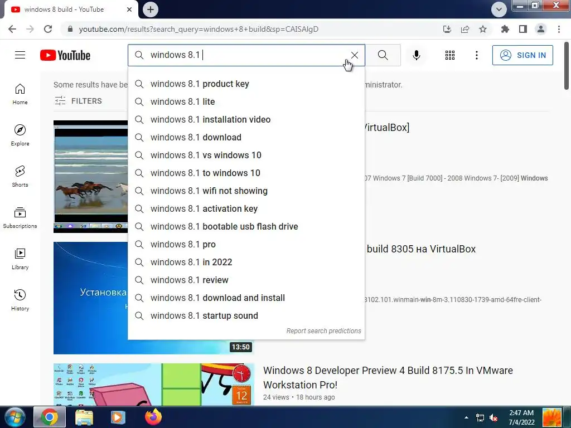This screenshot has width=571, height=428.
Task: Open Library in the sidebar
Action: 20,259
